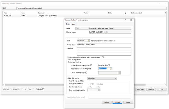
Task: Select the Adobe PDF radio button
Action: coord(22,89)
